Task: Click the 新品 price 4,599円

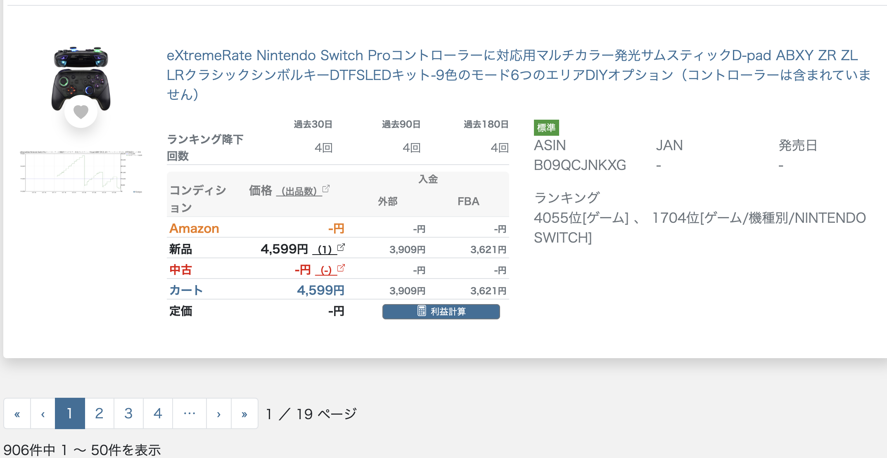Action: [284, 249]
